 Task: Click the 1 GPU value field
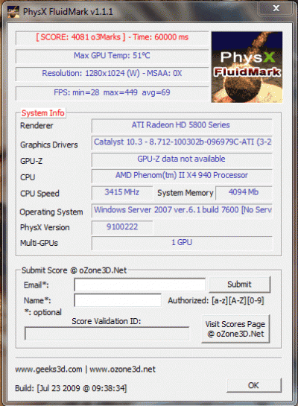182,243
